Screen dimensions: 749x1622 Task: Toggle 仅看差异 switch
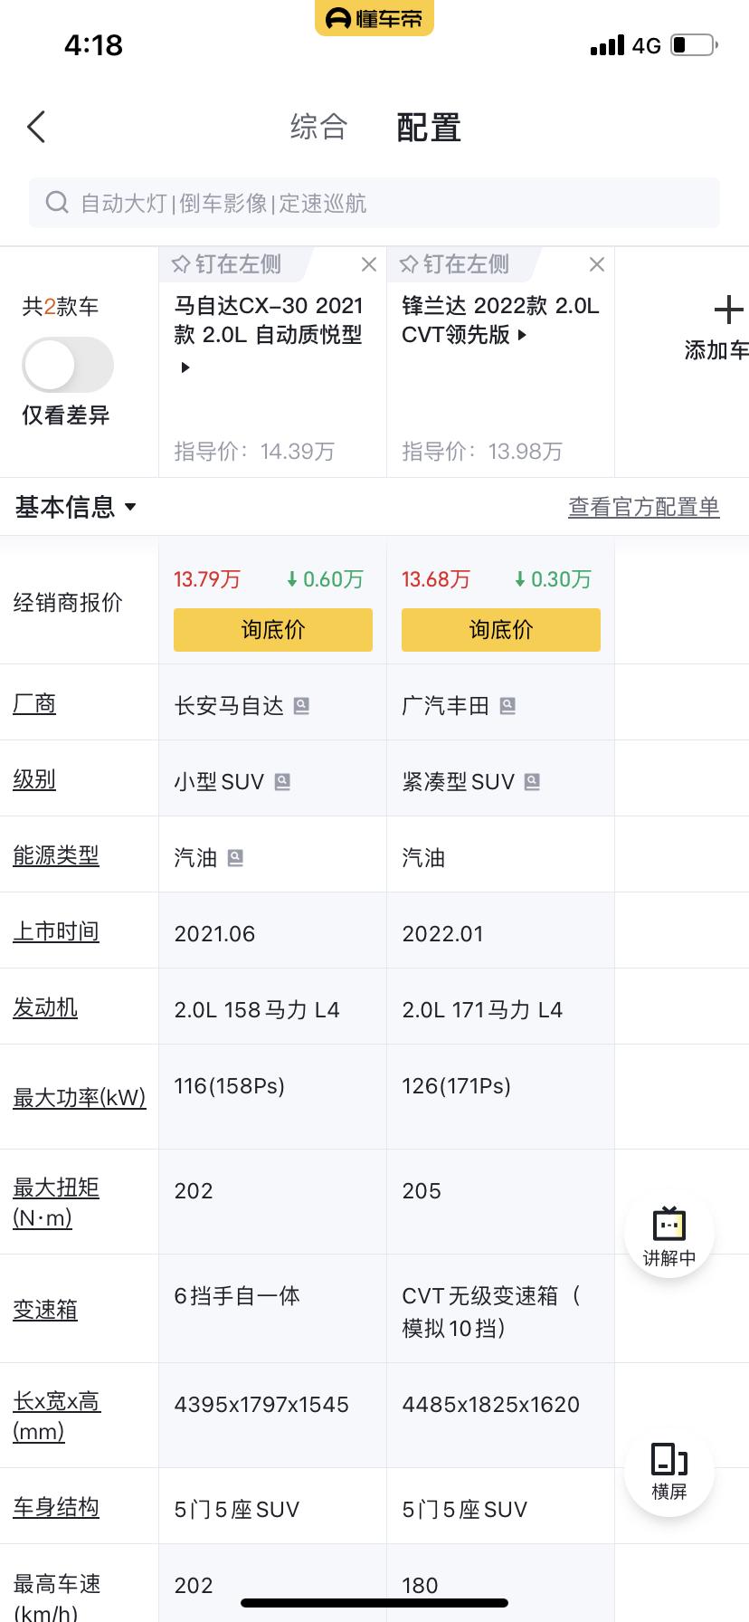point(68,365)
